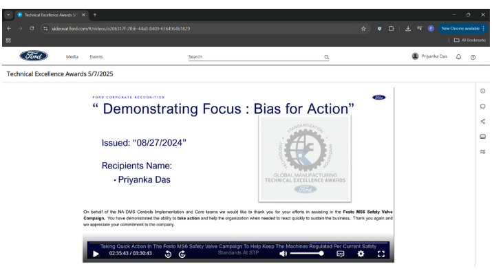Adjust the video volume slider
The height and width of the screenshot is (275, 492).
coord(307,254)
